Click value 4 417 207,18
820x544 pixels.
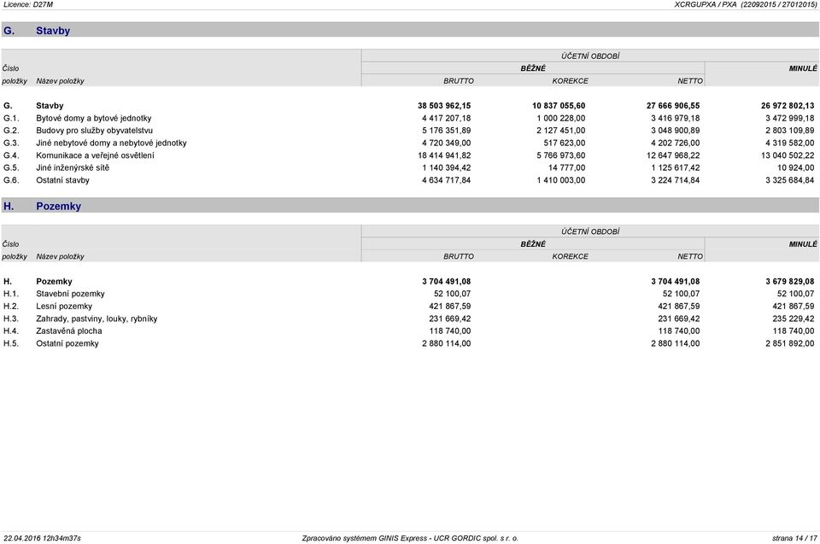click(x=446, y=118)
